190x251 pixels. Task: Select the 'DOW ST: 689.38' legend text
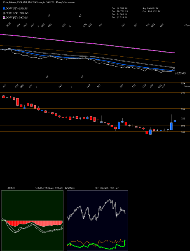16,8
